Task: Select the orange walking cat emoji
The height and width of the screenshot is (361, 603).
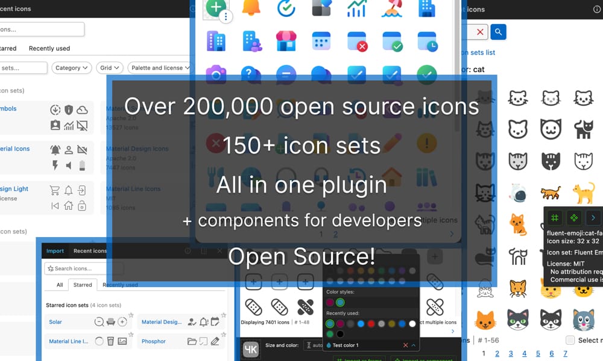Action: point(549,193)
